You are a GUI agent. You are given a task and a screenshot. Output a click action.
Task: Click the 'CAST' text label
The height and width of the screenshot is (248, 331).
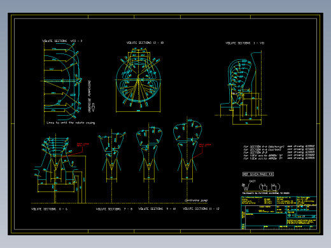click(252, 181)
